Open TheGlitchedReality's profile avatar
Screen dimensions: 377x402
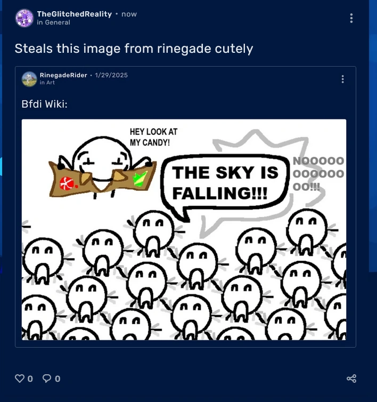pos(24,18)
